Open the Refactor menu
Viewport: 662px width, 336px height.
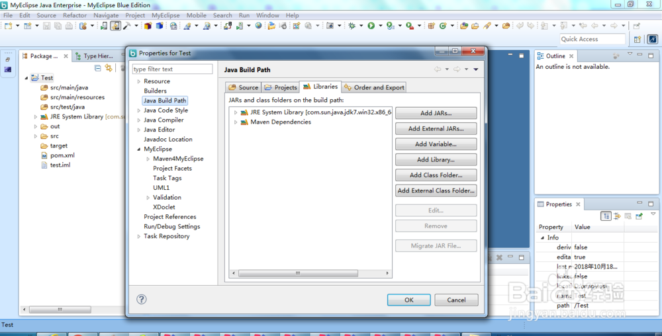coord(75,15)
